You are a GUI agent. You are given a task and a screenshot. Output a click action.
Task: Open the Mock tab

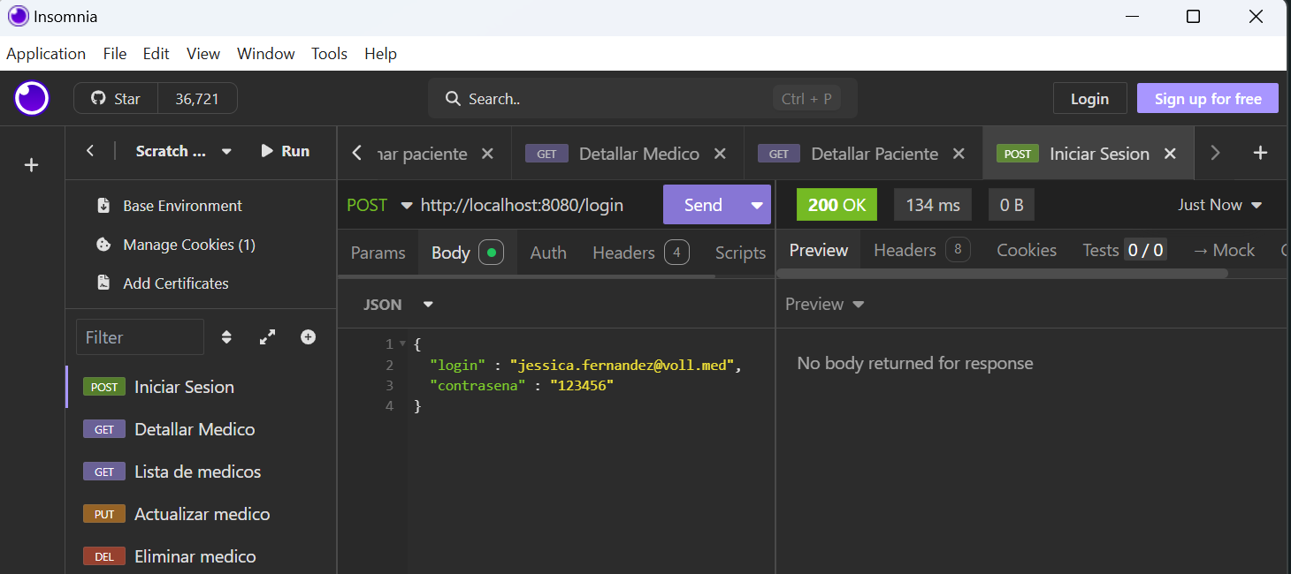click(x=1224, y=250)
